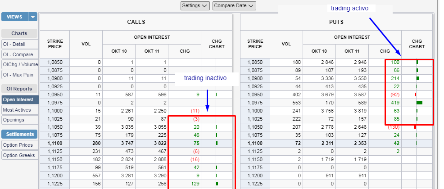Click the puts change bar at strike 1,0900
Image resolution: width=444 pixels, height=189 pixels.
click(418, 78)
